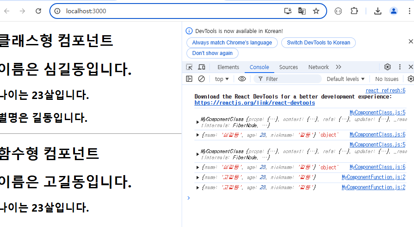The image size is (414, 227).
Task: Expand the second 심길동 props object
Action: [198, 167]
